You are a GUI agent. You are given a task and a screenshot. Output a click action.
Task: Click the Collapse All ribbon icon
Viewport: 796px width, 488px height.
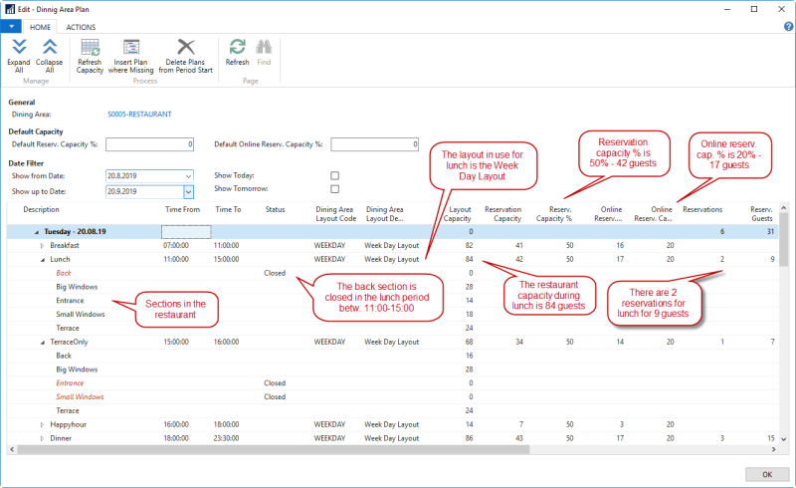tap(48, 47)
